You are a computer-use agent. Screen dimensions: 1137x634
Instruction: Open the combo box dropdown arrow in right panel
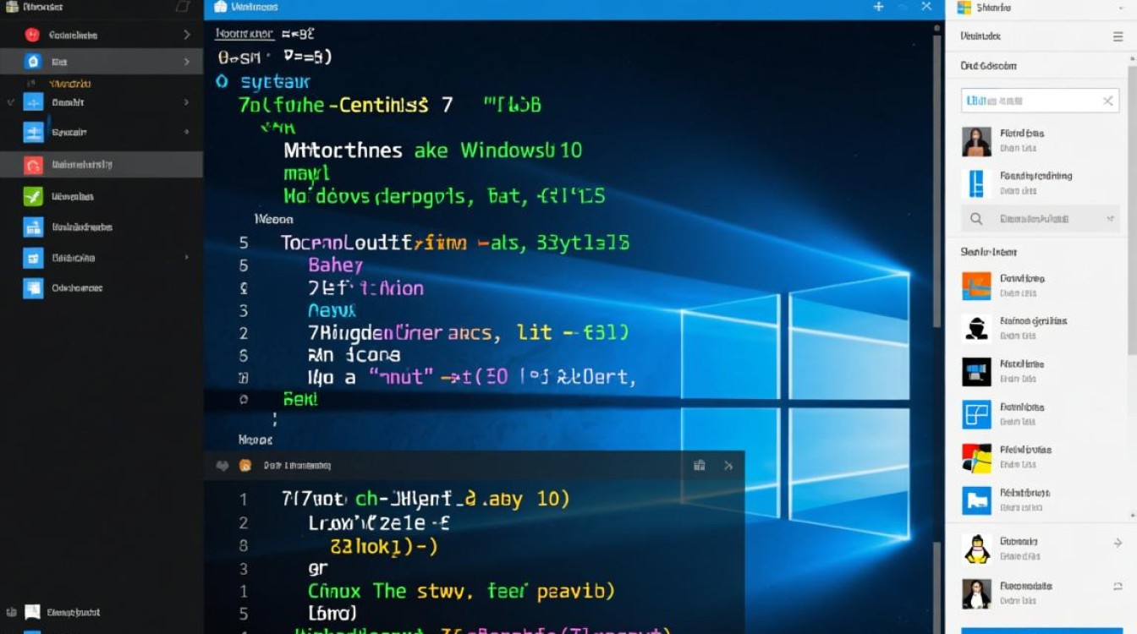click(x=1110, y=218)
